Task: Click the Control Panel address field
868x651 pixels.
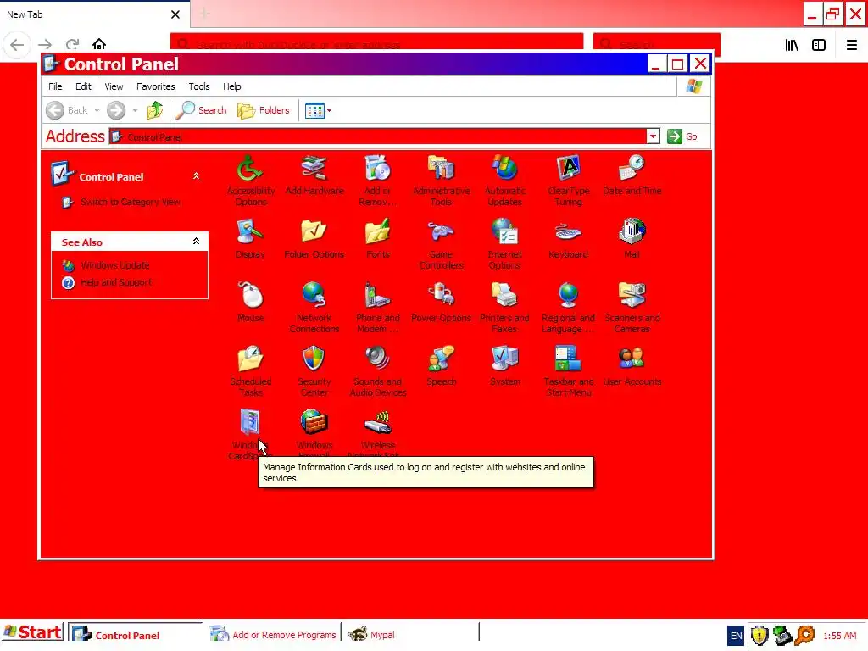Action: click(377, 136)
